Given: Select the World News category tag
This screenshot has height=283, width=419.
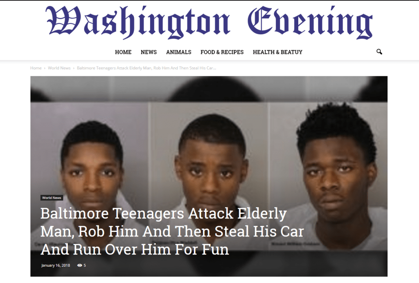Looking at the screenshot, I should tap(52, 198).
